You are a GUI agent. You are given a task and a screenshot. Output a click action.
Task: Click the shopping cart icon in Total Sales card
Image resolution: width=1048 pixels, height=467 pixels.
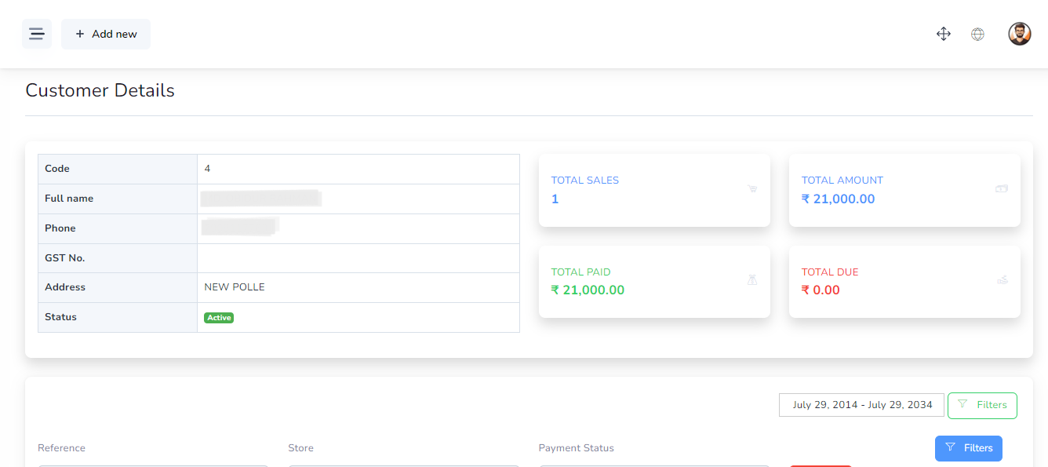[752, 188]
